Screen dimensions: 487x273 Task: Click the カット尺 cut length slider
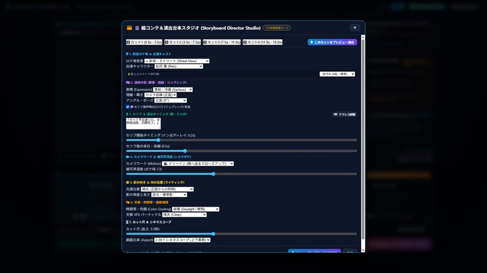241,234
